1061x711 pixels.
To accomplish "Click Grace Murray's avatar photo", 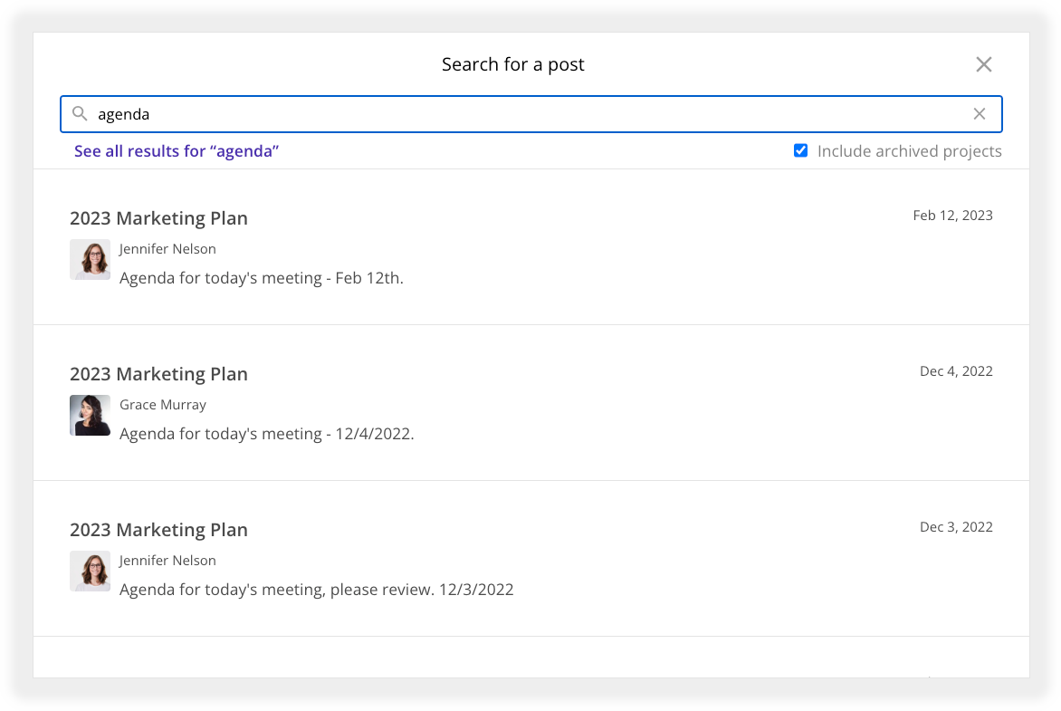I will [90, 415].
